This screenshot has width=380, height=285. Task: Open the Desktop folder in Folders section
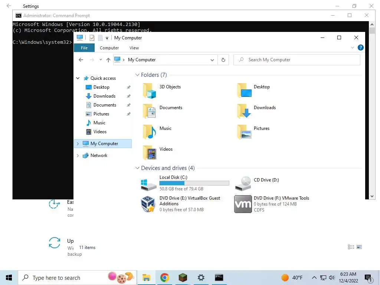(x=244, y=91)
